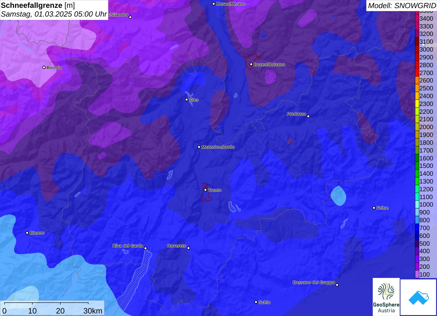
Task: Click the 100 purple legend swatch
Action: point(417,274)
